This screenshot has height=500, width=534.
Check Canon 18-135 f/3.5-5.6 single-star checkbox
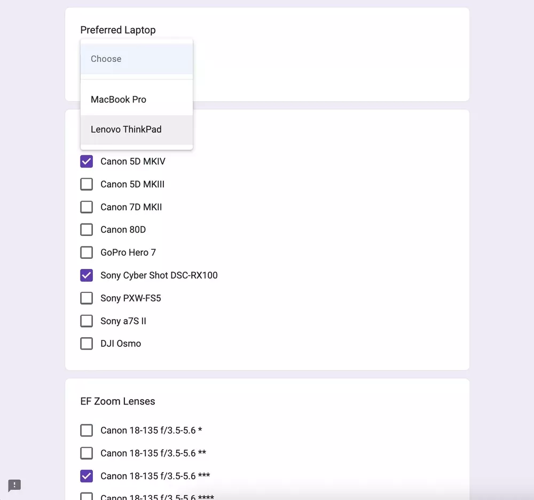(87, 431)
